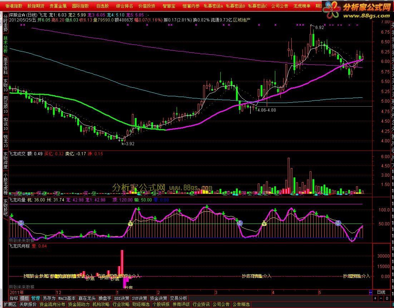Open the 价值投资 menu
The image size is (394, 308).
click(x=147, y=6)
